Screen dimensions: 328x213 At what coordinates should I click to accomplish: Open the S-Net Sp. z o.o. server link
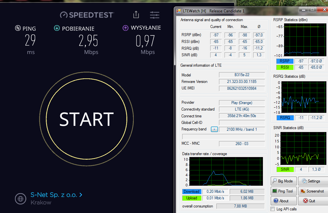tap(57, 195)
